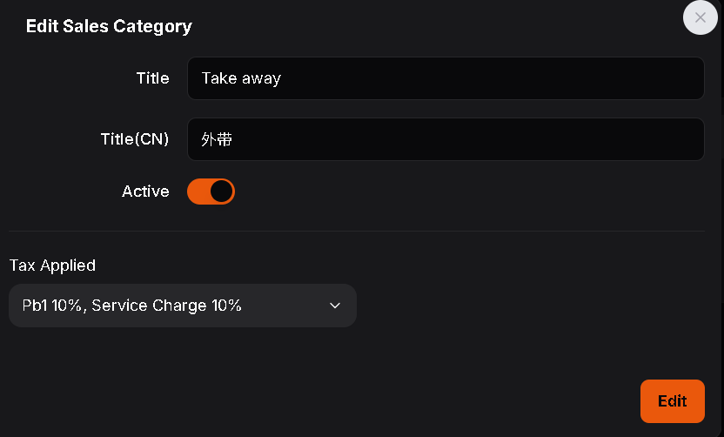This screenshot has height=437, width=724.
Task: Click the black knob of Active toggle
Action: pyautogui.click(x=222, y=192)
